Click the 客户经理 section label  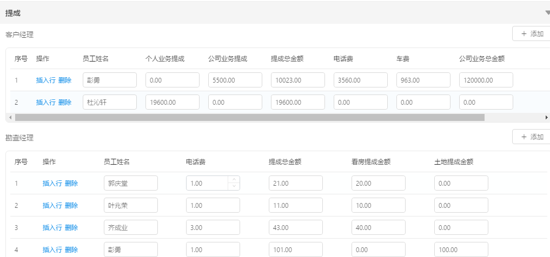(19, 35)
